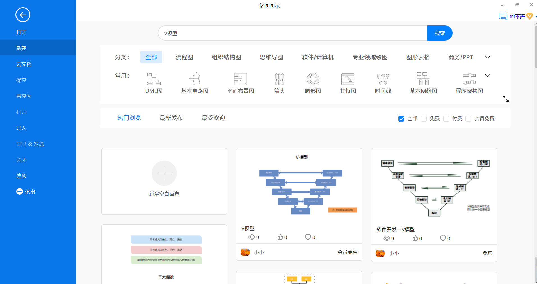Image resolution: width=537 pixels, height=284 pixels.
Task: Enable the 付费 filter checkbox
Action: [x=446, y=119]
